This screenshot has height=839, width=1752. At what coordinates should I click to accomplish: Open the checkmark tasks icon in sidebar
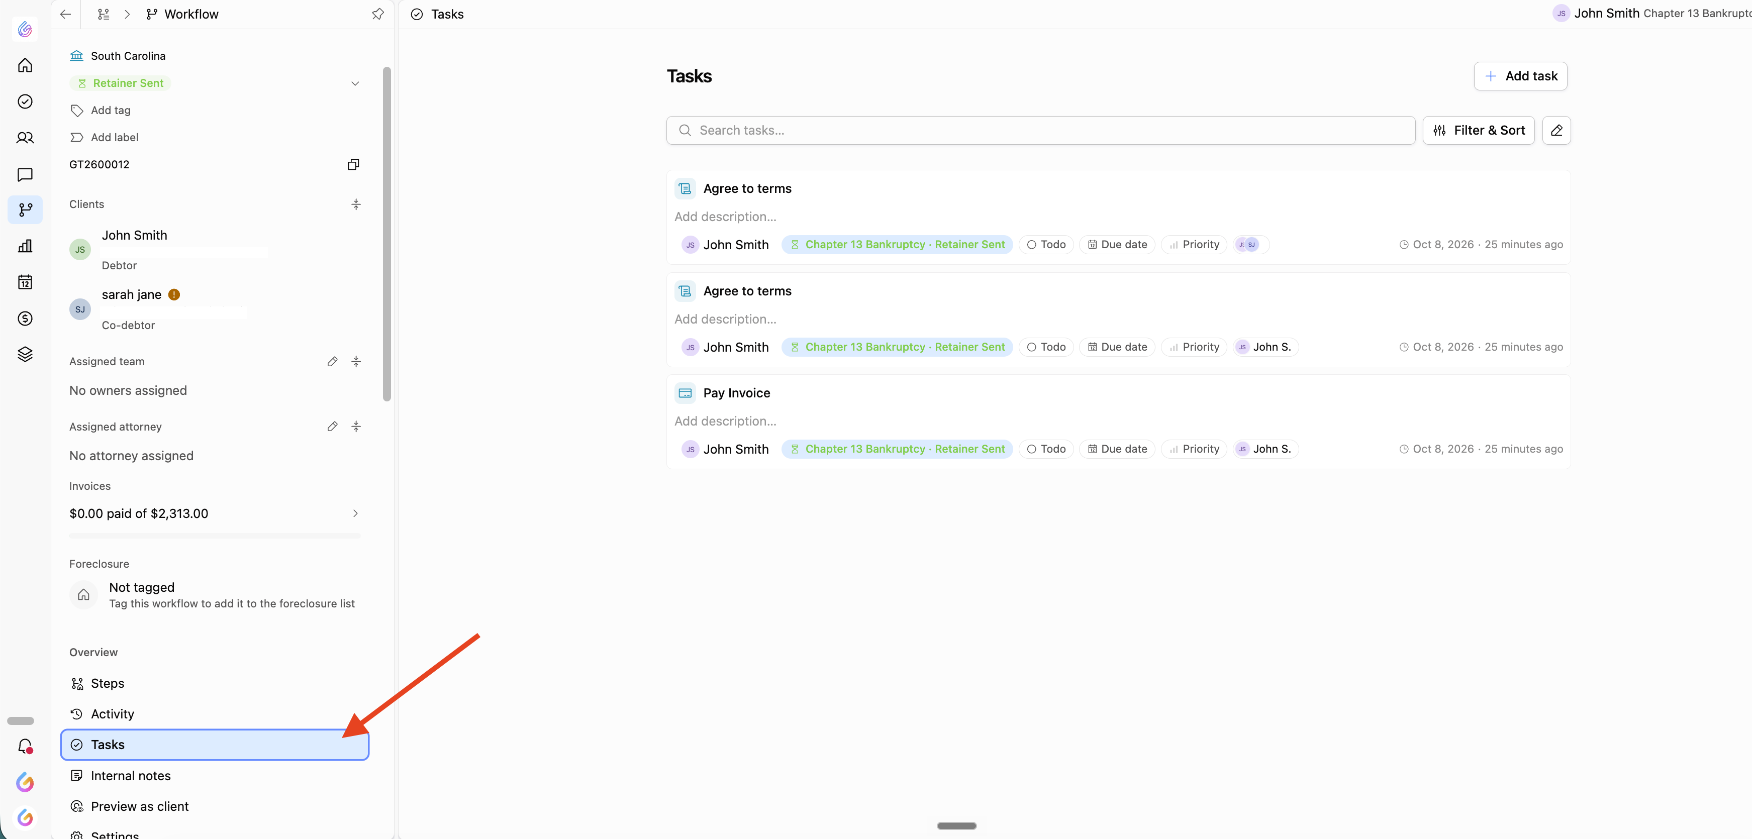25,101
